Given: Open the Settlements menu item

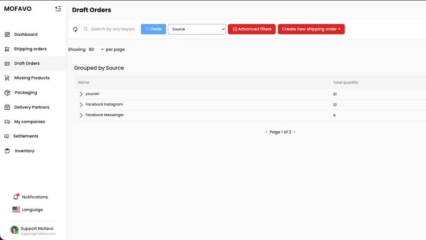Looking at the screenshot, I should click(26, 136).
